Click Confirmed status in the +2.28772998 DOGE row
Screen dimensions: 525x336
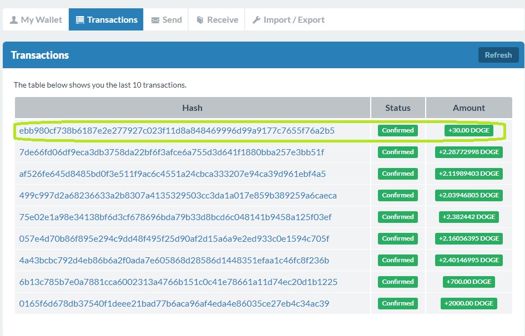pyautogui.click(x=398, y=152)
